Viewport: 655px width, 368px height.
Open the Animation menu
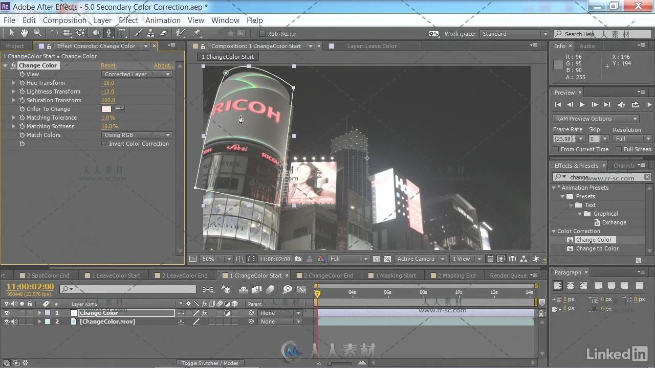(x=163, y=20)
